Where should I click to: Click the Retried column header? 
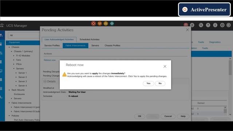click(x=201, y=103)
